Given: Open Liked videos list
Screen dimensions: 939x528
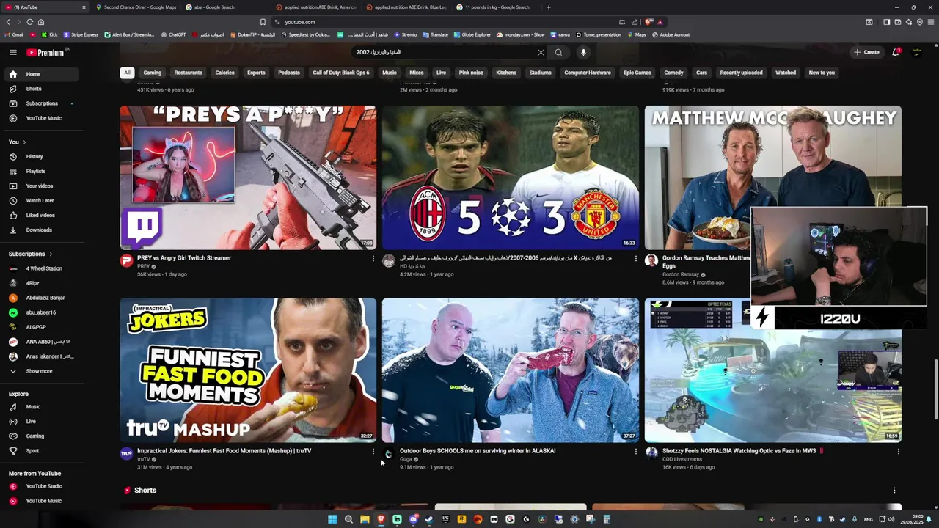Looking at the screenshot, I should pyautogui.click(x=40, y=215).
